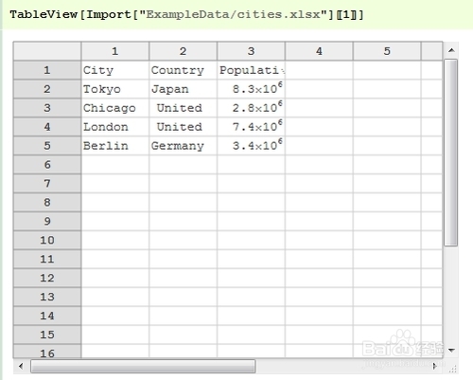This screenshot has width=473, height=380.
Task: Click the scroll left arrow
Action: pos(21,366)
